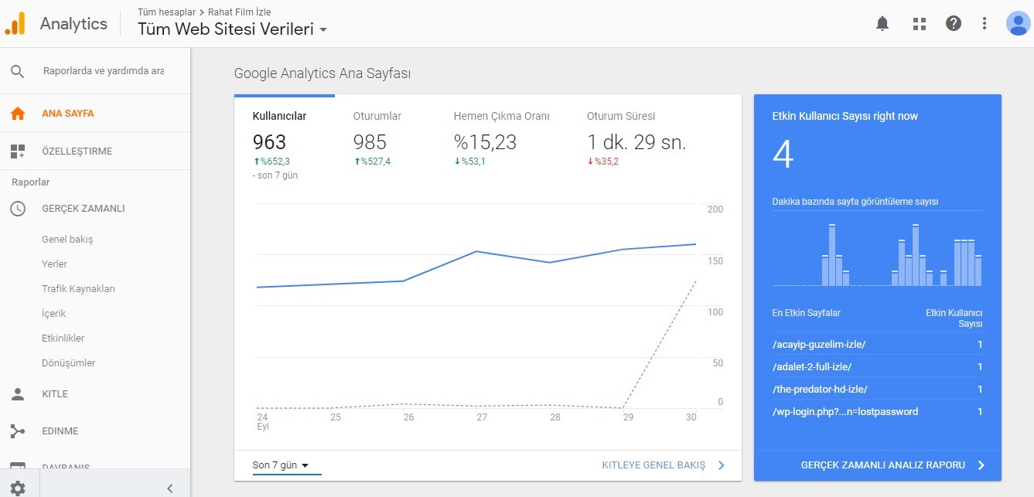Viewport: 1034px width, 497px height.
Task: Open the notifications bell icon
Action: [882, 23]
